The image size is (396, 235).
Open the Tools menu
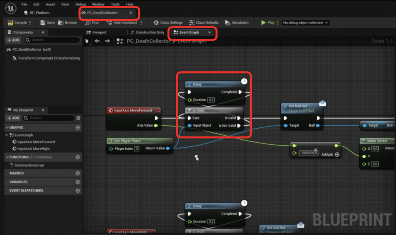115,4
